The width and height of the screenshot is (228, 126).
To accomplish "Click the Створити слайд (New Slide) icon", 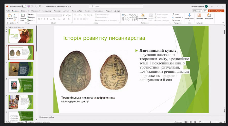I will pyautogui.click(x=23, y=16).
